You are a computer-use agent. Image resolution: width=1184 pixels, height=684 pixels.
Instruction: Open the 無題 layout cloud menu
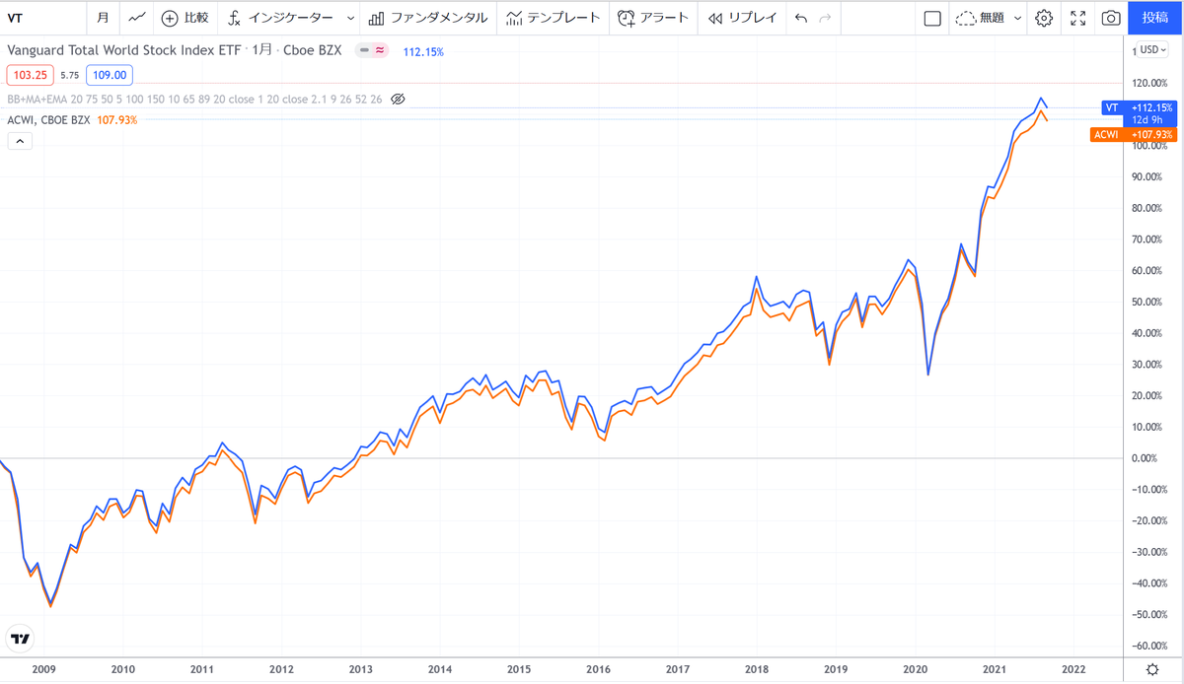(987, 18)
